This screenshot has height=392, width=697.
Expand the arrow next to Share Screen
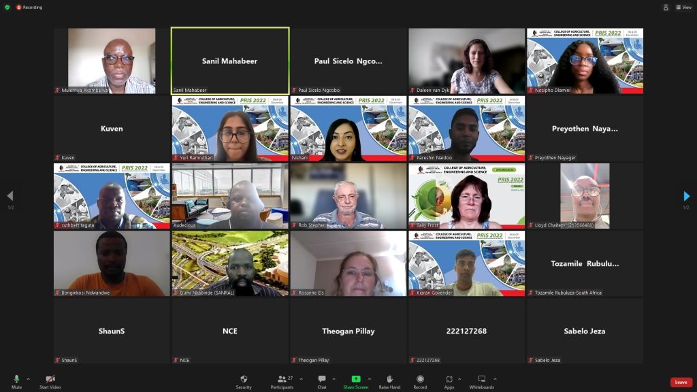click(370, 379)
